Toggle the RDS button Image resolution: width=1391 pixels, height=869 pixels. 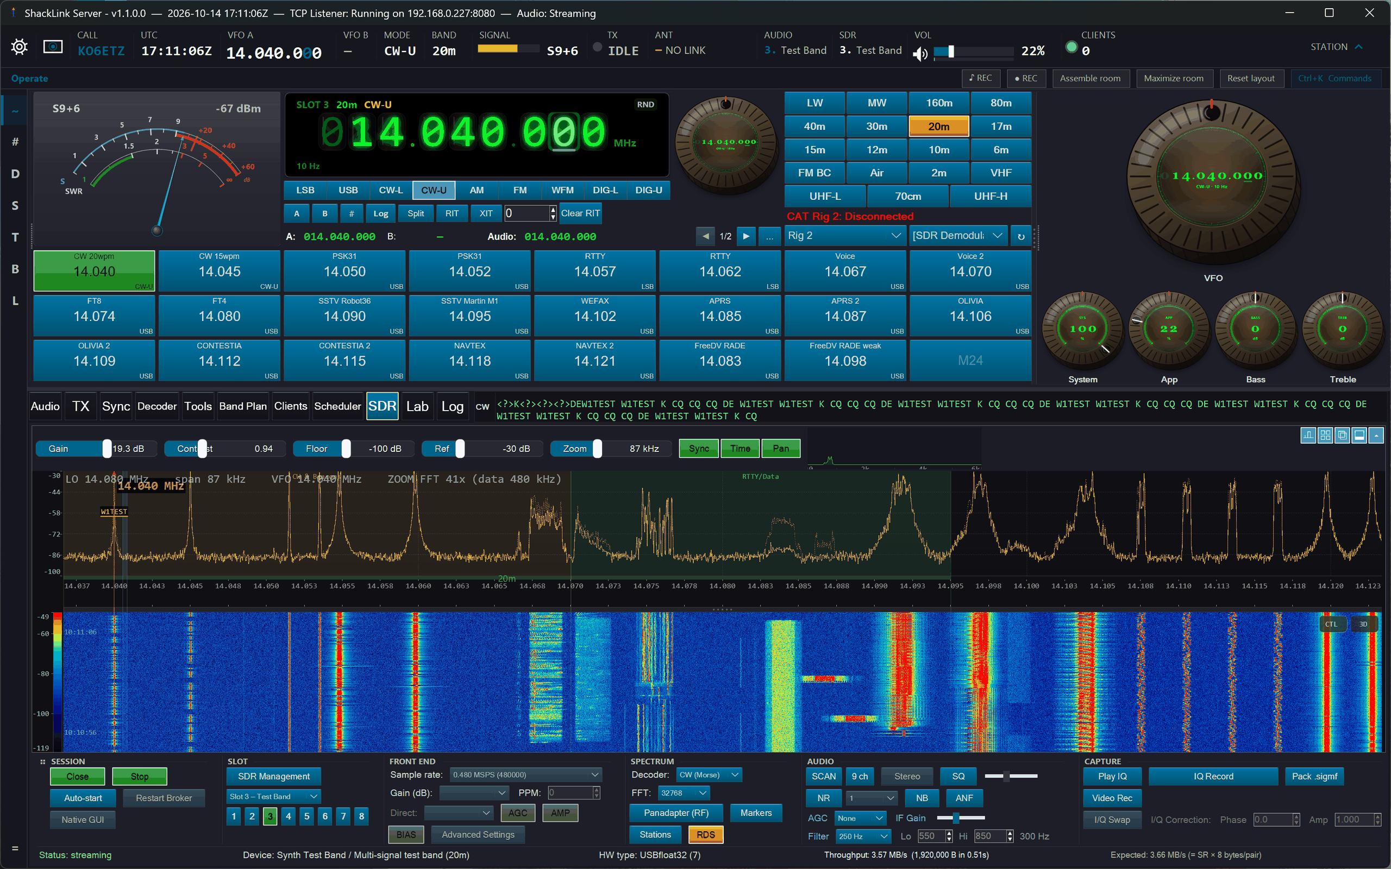pyautogui.click(x=705, y=835)
